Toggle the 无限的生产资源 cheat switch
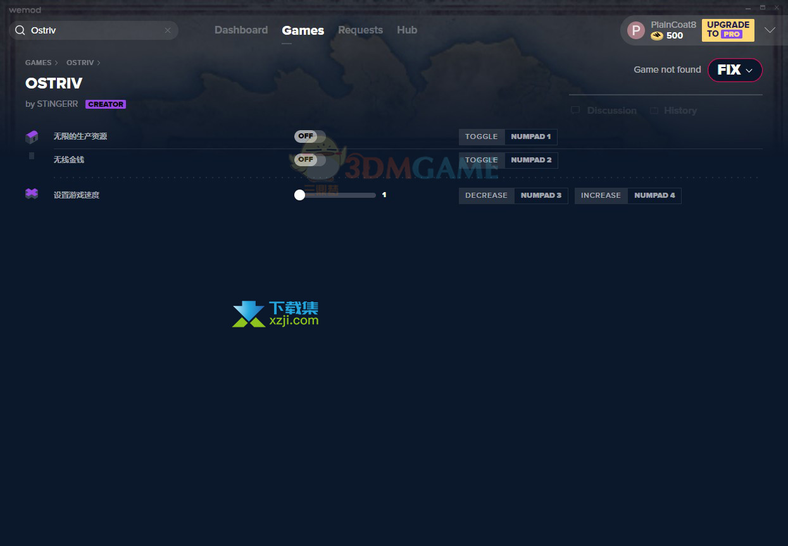This screenshot has width=788, height=546. point(310,136)
